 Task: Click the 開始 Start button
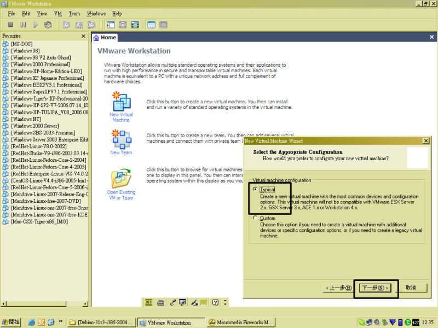(x=11, y=322)
